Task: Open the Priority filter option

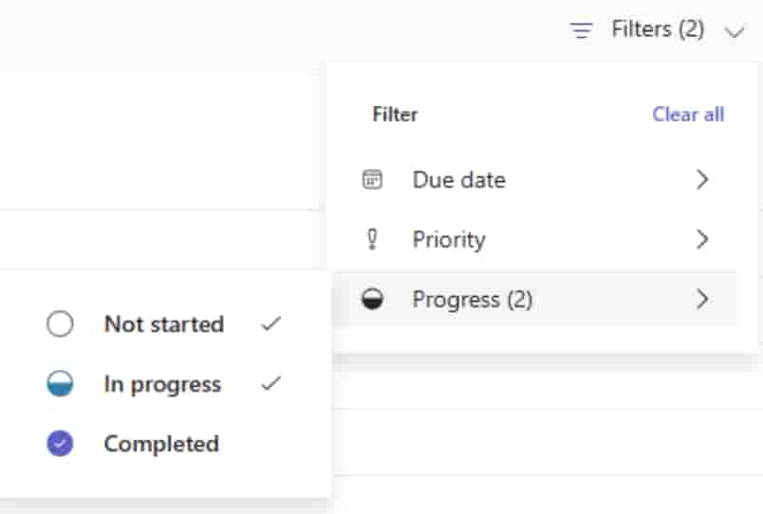Action: coord(449,240)
